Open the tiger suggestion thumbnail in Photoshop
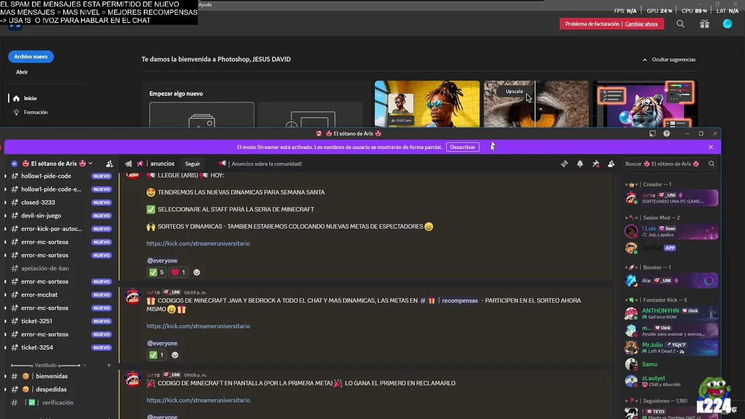Screen dimensions: 745x419 point(645,104)
